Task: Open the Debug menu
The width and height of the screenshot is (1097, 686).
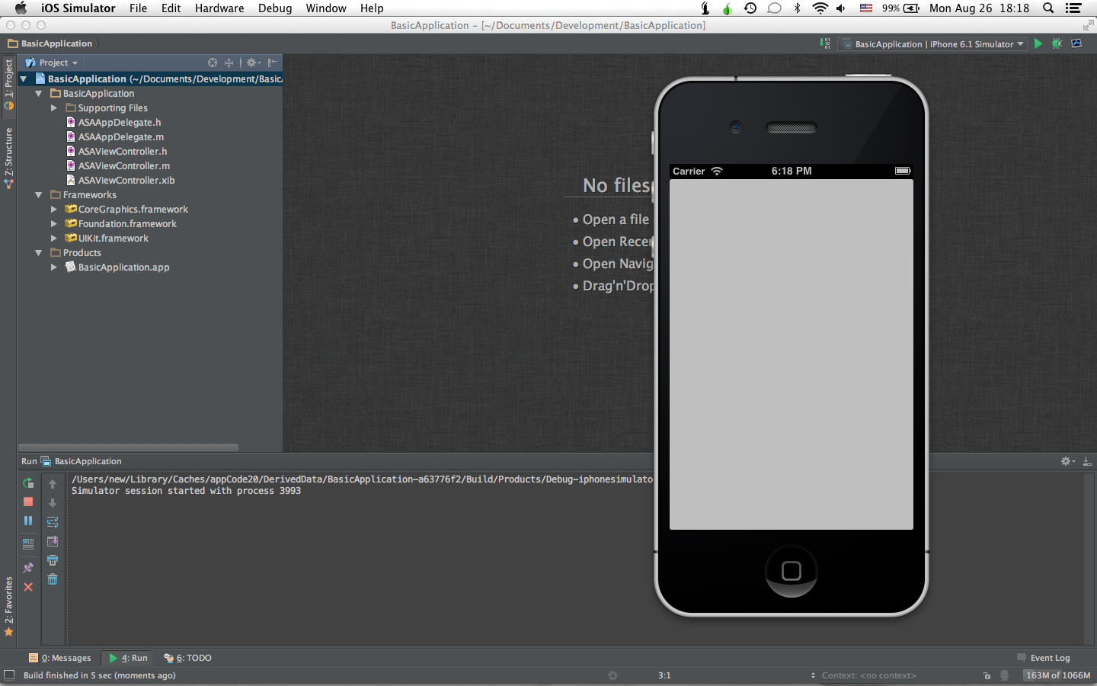Action: pos(275,8)
